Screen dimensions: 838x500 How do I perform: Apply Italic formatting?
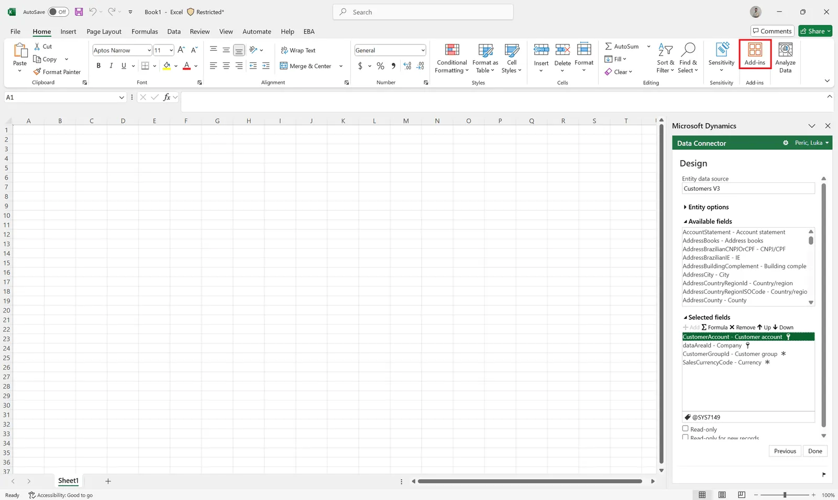(111, 65)
